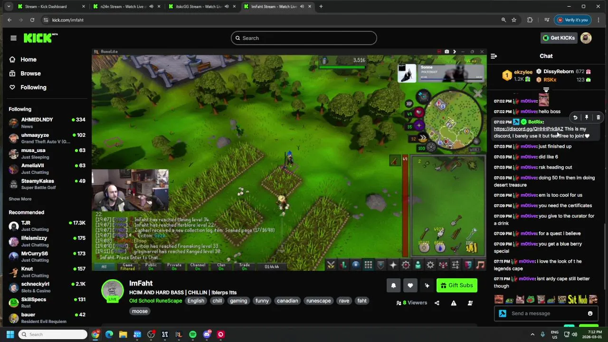Click the notification bell for ImFaht
Screen dimensions: 608x342
click(x=393, y=285)
